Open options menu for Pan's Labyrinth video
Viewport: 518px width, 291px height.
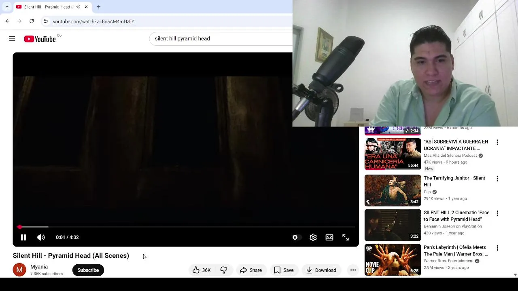497,248
